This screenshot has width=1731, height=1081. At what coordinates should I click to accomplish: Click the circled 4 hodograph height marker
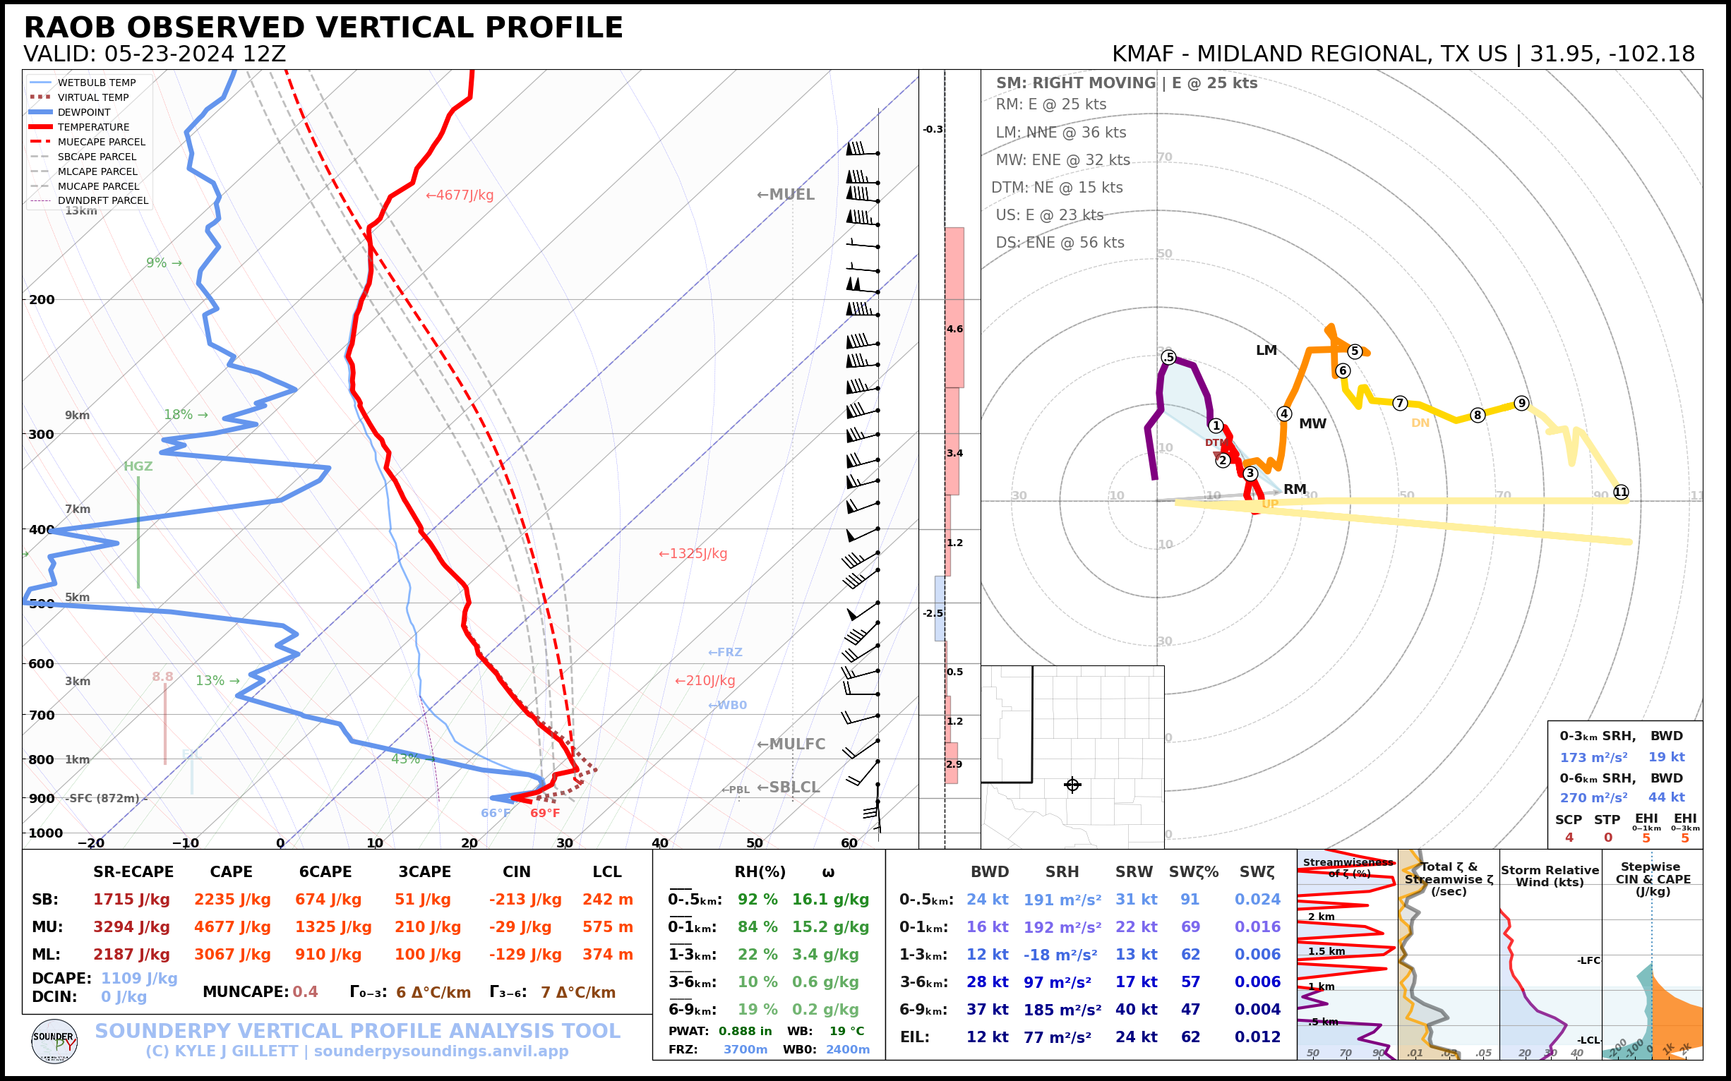tap(1285, 414)
